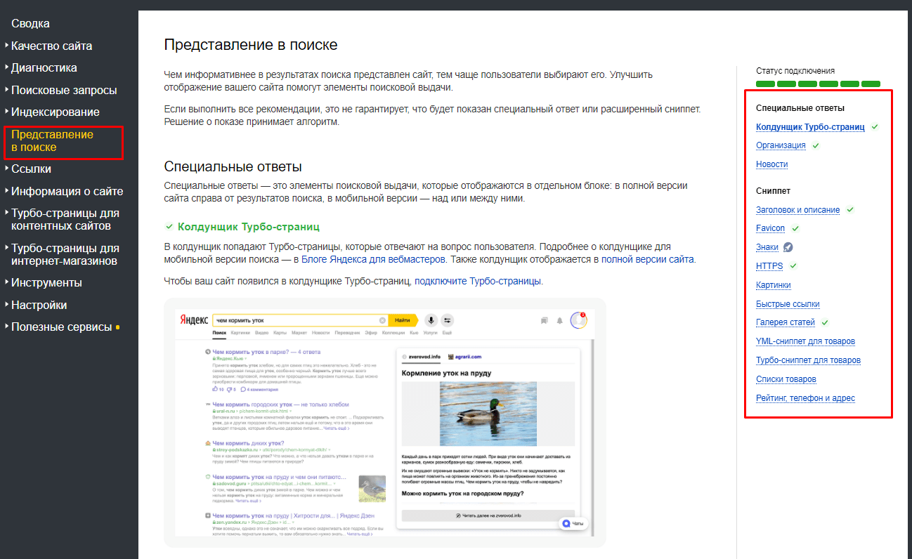Screen dimensions: 912x559
Task: Follow the подключите Турбо-страницы link
Action: (x=478, y=281)
